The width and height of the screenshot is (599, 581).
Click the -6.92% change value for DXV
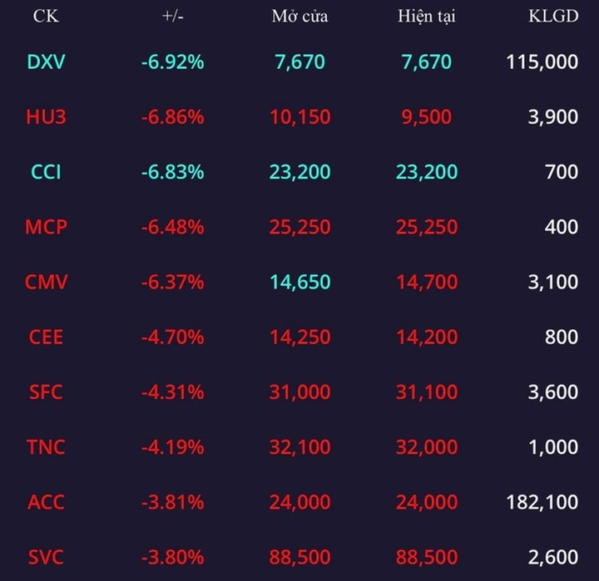tap(173, 62)
